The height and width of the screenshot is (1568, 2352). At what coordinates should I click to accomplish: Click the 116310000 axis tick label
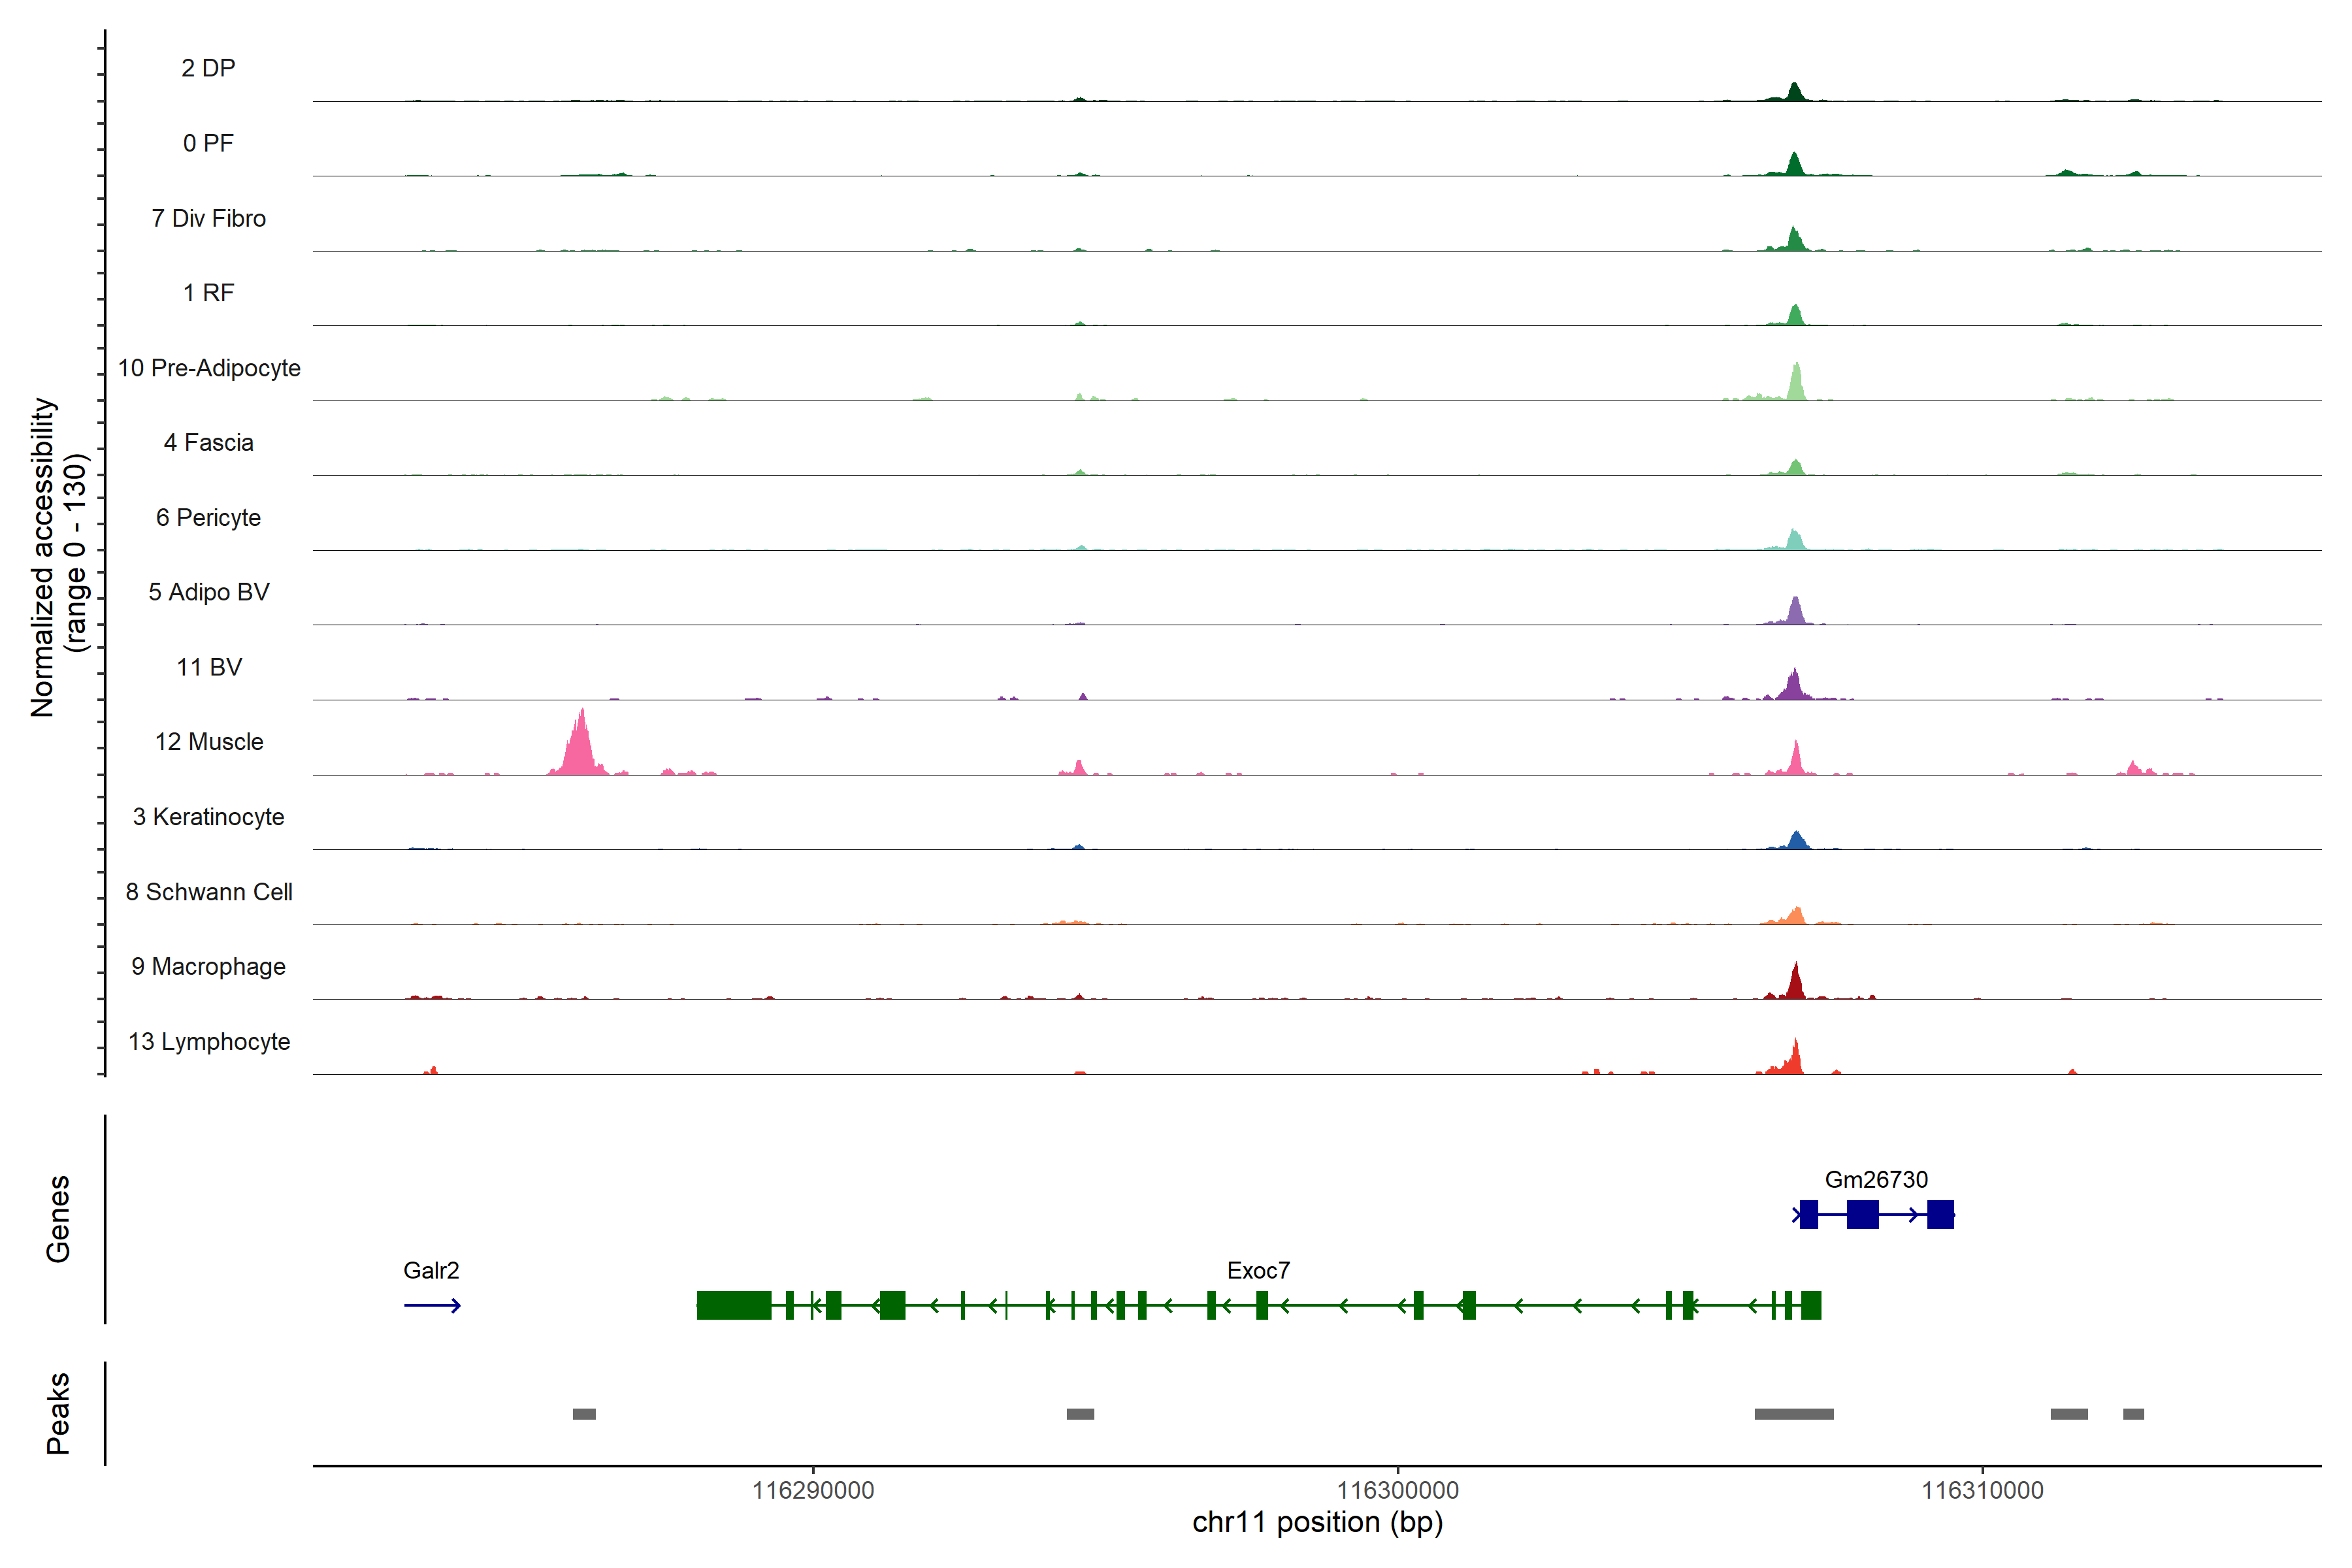pyautogui.click(x=1982, y=1490)
